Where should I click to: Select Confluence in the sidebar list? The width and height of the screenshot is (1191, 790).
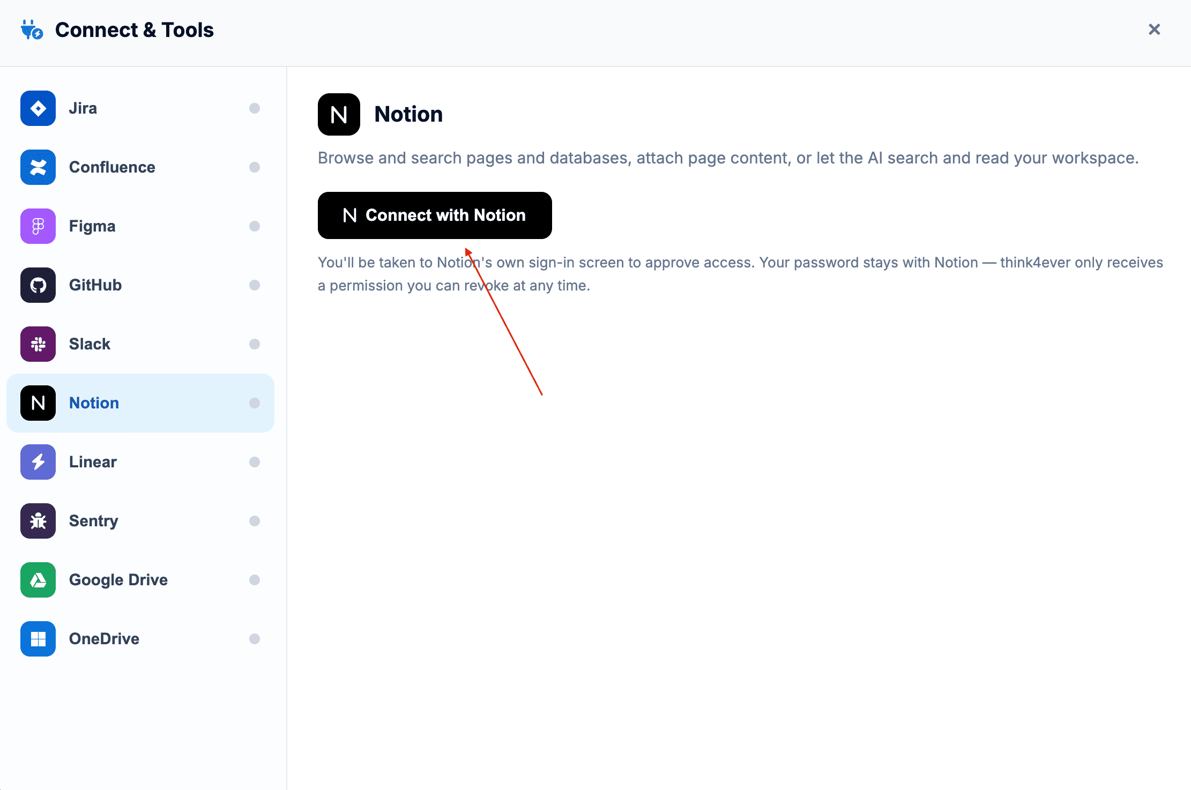[x=140, y=167]
